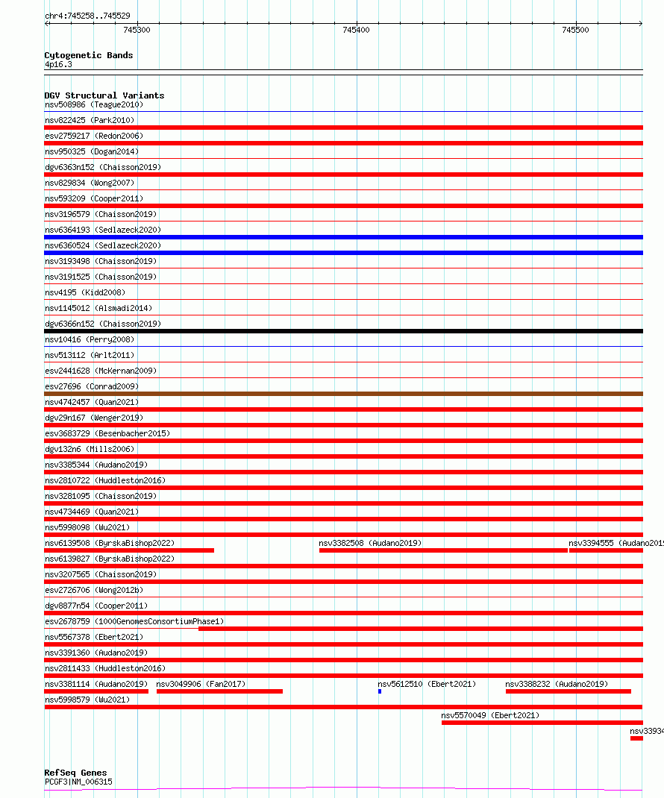Click the DGV Structural Variants track title
The image size is (664, 798).
tap(104, 95)
